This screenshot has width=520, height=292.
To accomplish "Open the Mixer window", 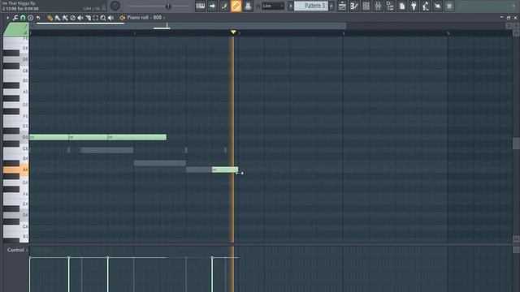I will click(378, 6).
